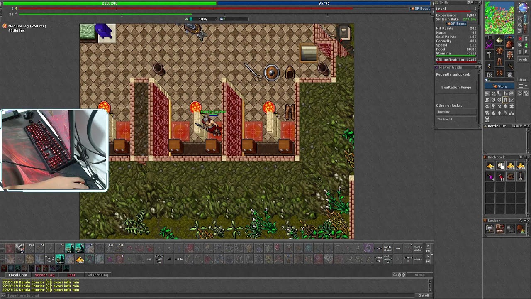Select the shield equipment slot
Screen dimensions: 531x299
[509, 55]
